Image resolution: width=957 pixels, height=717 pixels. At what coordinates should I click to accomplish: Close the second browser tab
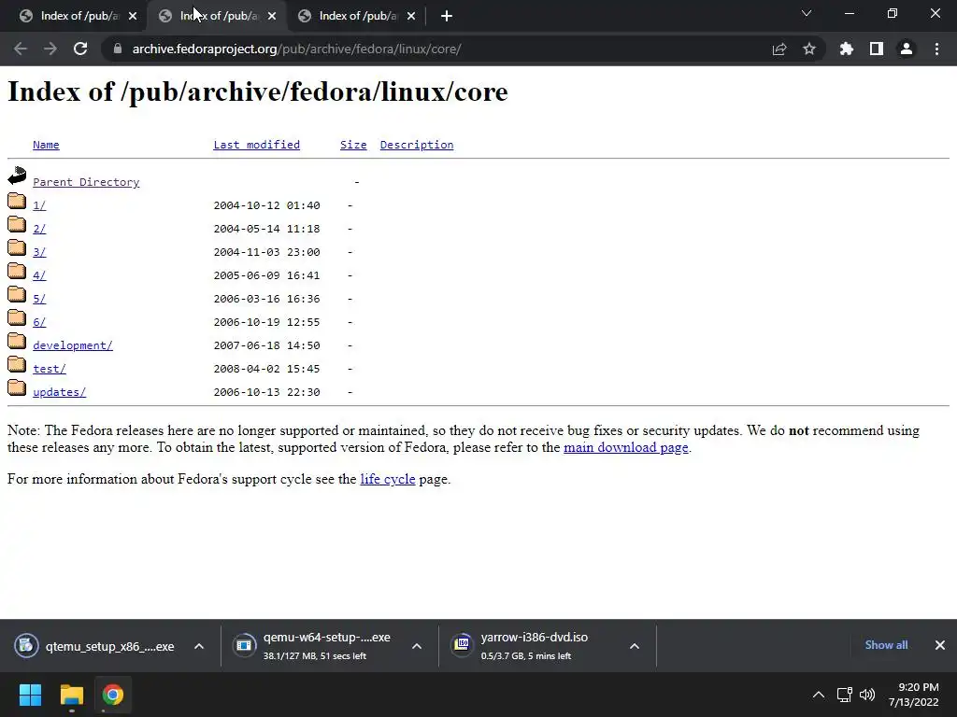[272, 16]
